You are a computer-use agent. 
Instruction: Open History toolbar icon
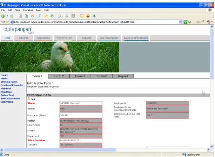click(x=52, y=16)
